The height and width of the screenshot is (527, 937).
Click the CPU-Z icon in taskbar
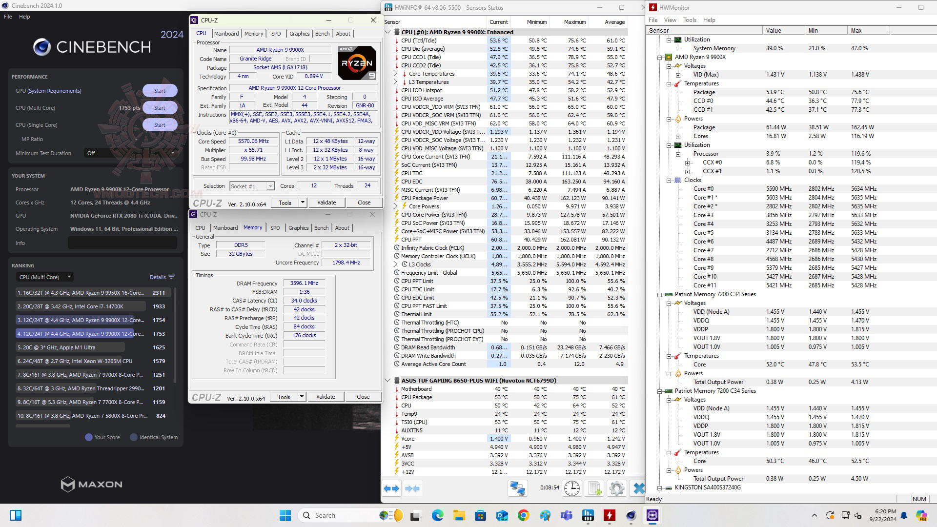[652, 515]
